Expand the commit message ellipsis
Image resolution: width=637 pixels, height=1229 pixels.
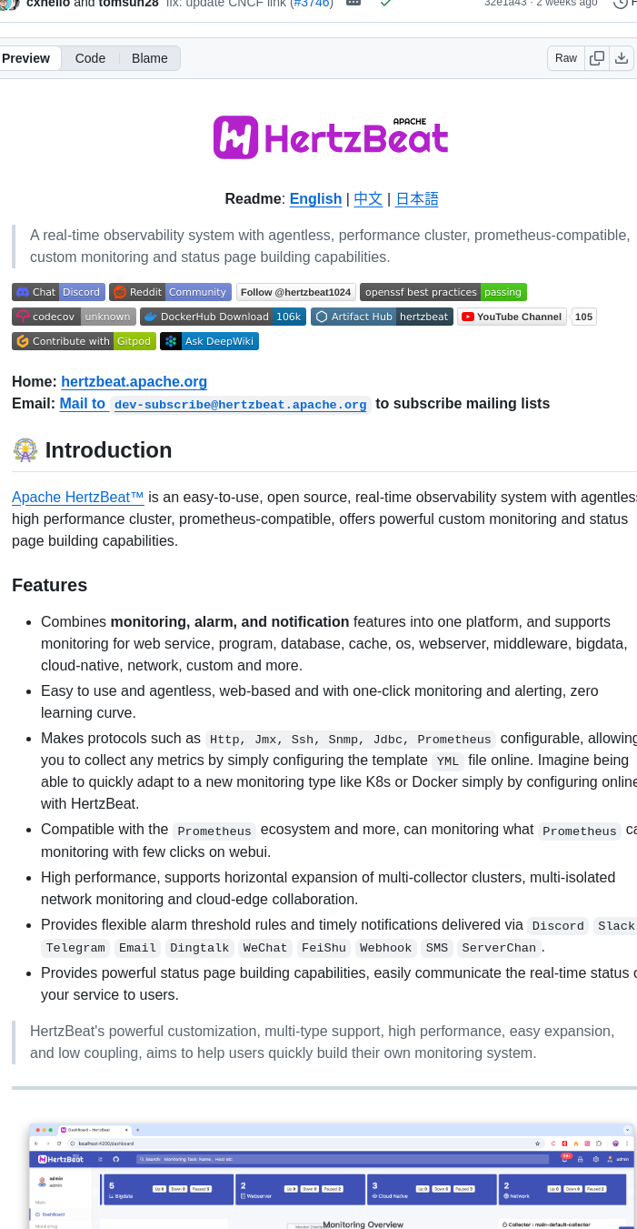(353, 4)
